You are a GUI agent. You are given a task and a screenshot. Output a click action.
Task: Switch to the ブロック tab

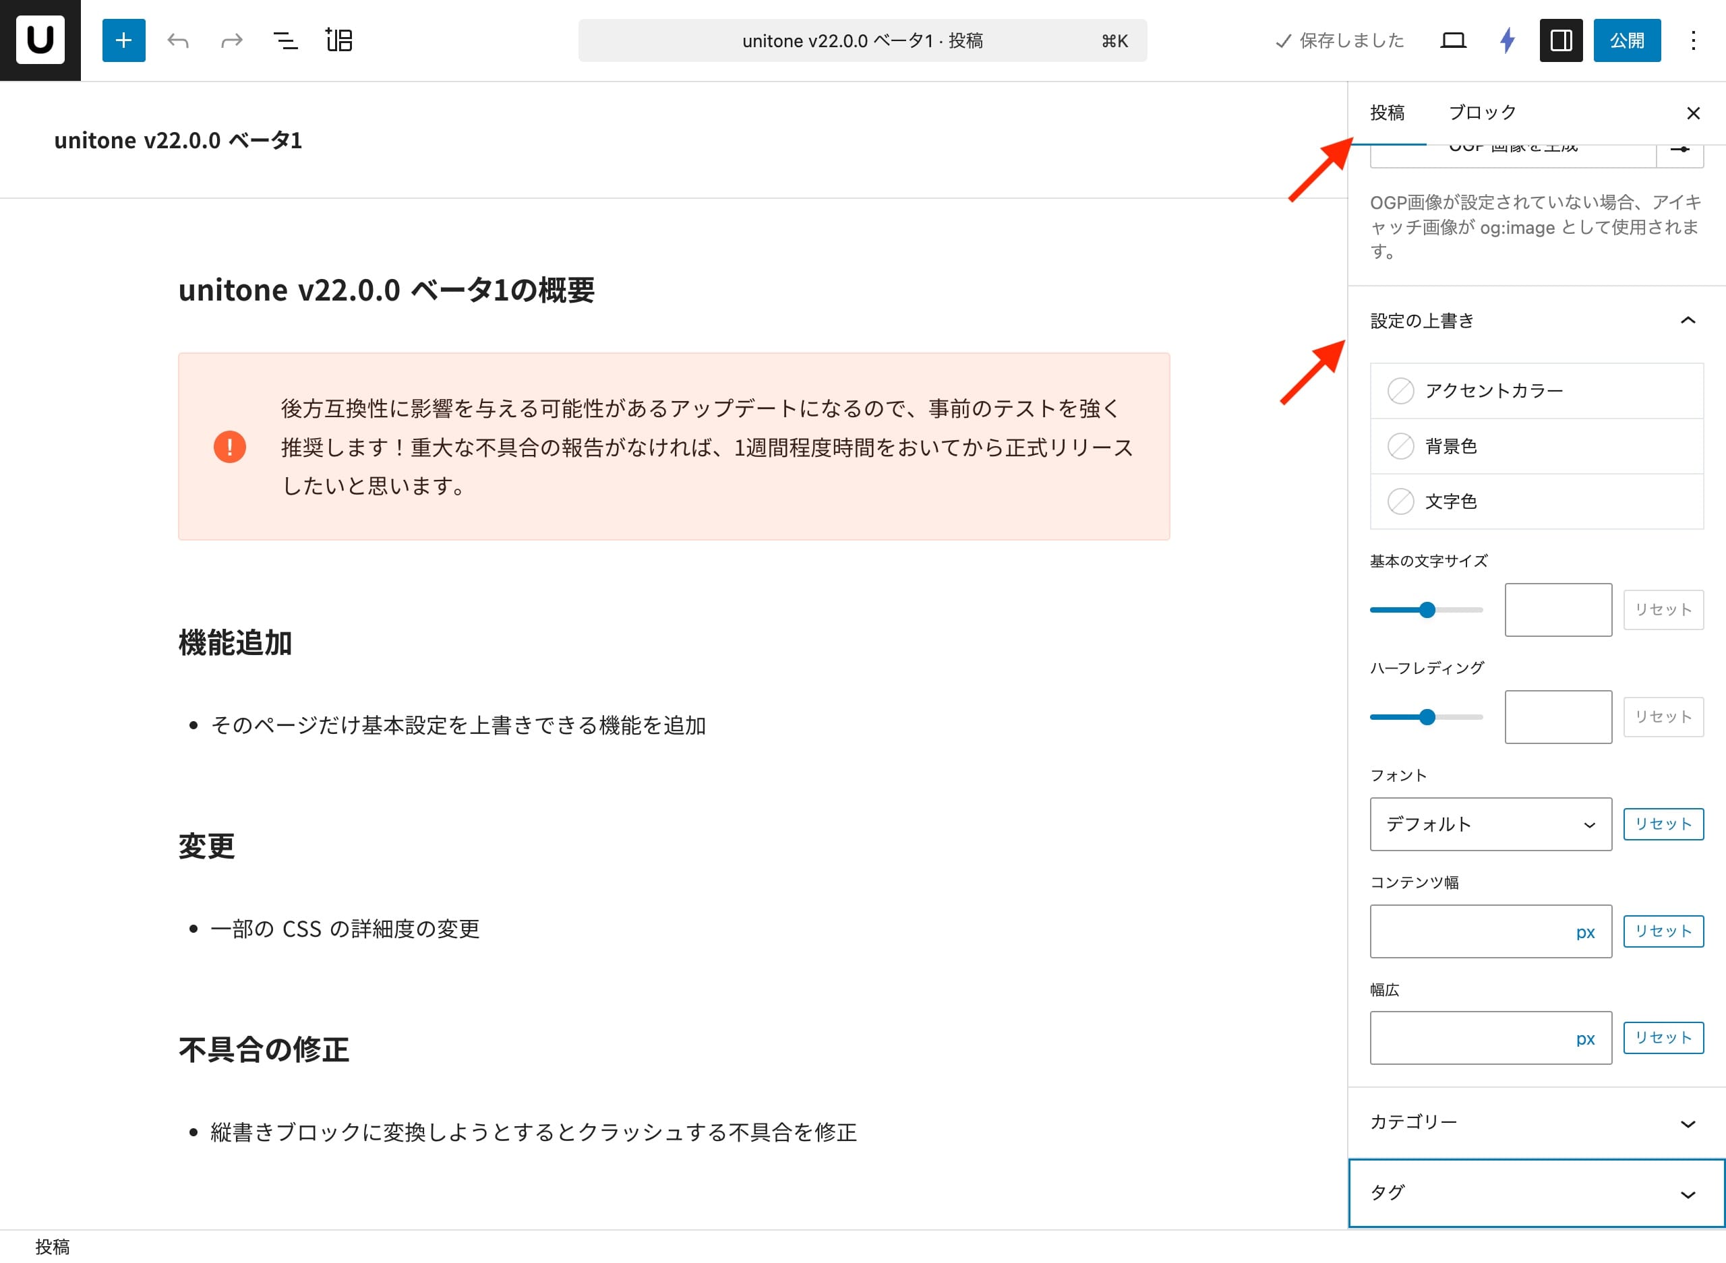tap(1482, 113)
